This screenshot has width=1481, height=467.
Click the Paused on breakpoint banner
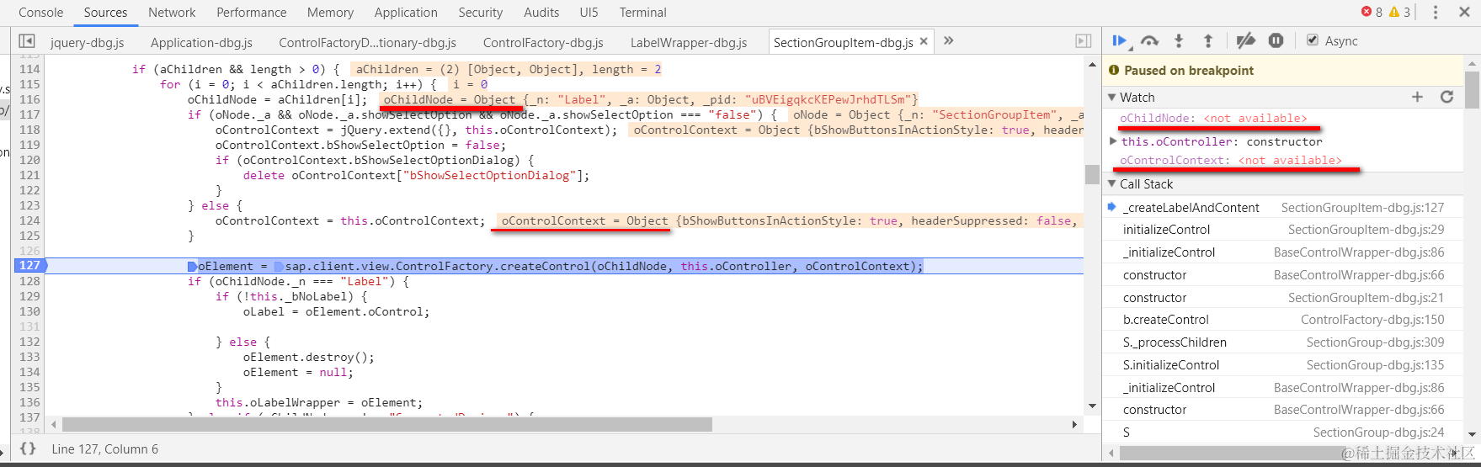pos(1282,71)
